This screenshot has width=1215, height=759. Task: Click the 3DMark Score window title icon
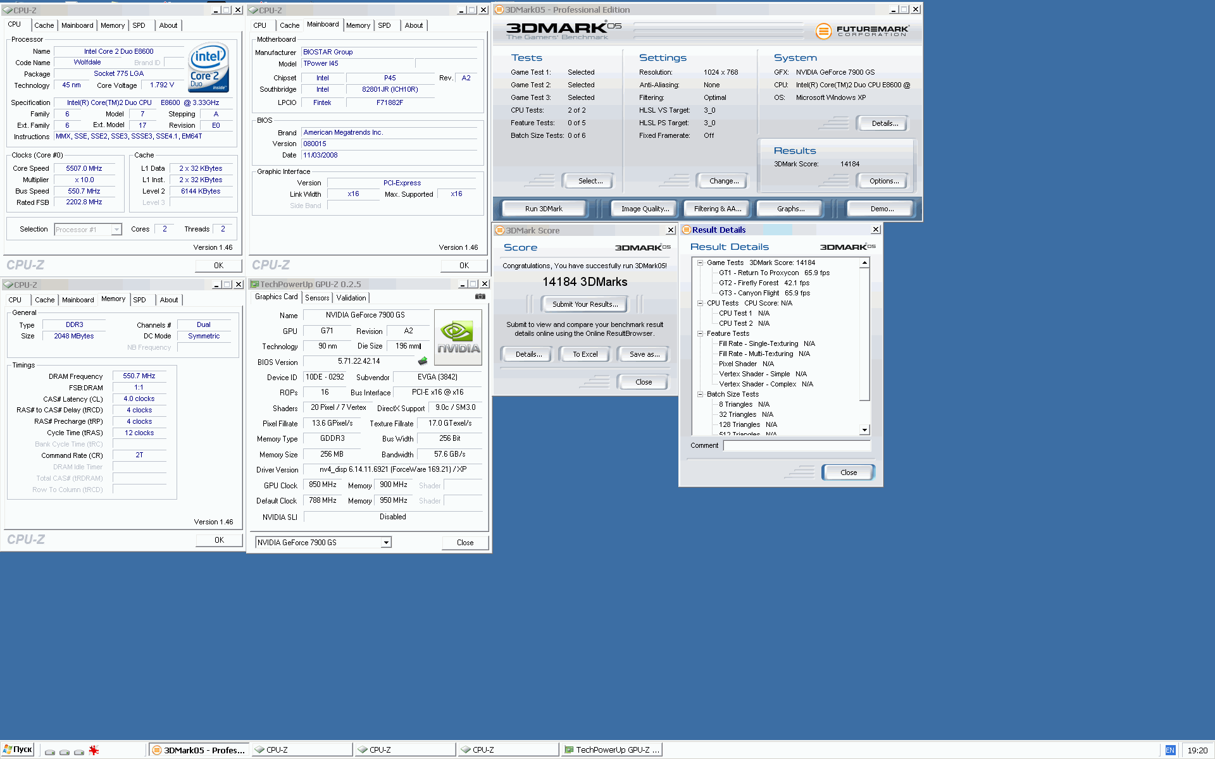[499, 230]
